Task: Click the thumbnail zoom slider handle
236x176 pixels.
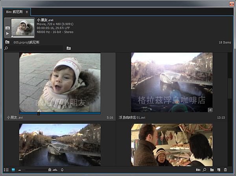Action: point(50,170)
